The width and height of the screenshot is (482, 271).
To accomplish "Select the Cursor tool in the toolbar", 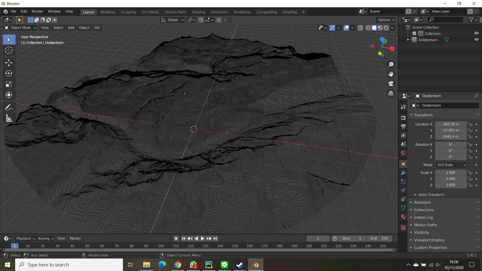I will pyautogui.click(x=9, y=50).
